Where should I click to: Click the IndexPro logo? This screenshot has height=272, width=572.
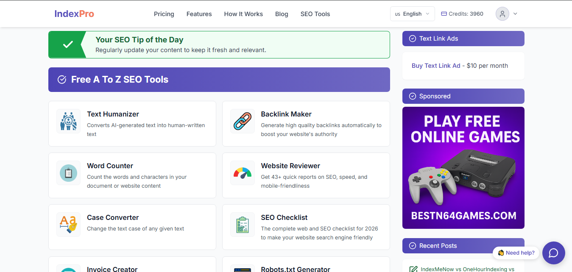pos(74,14)
